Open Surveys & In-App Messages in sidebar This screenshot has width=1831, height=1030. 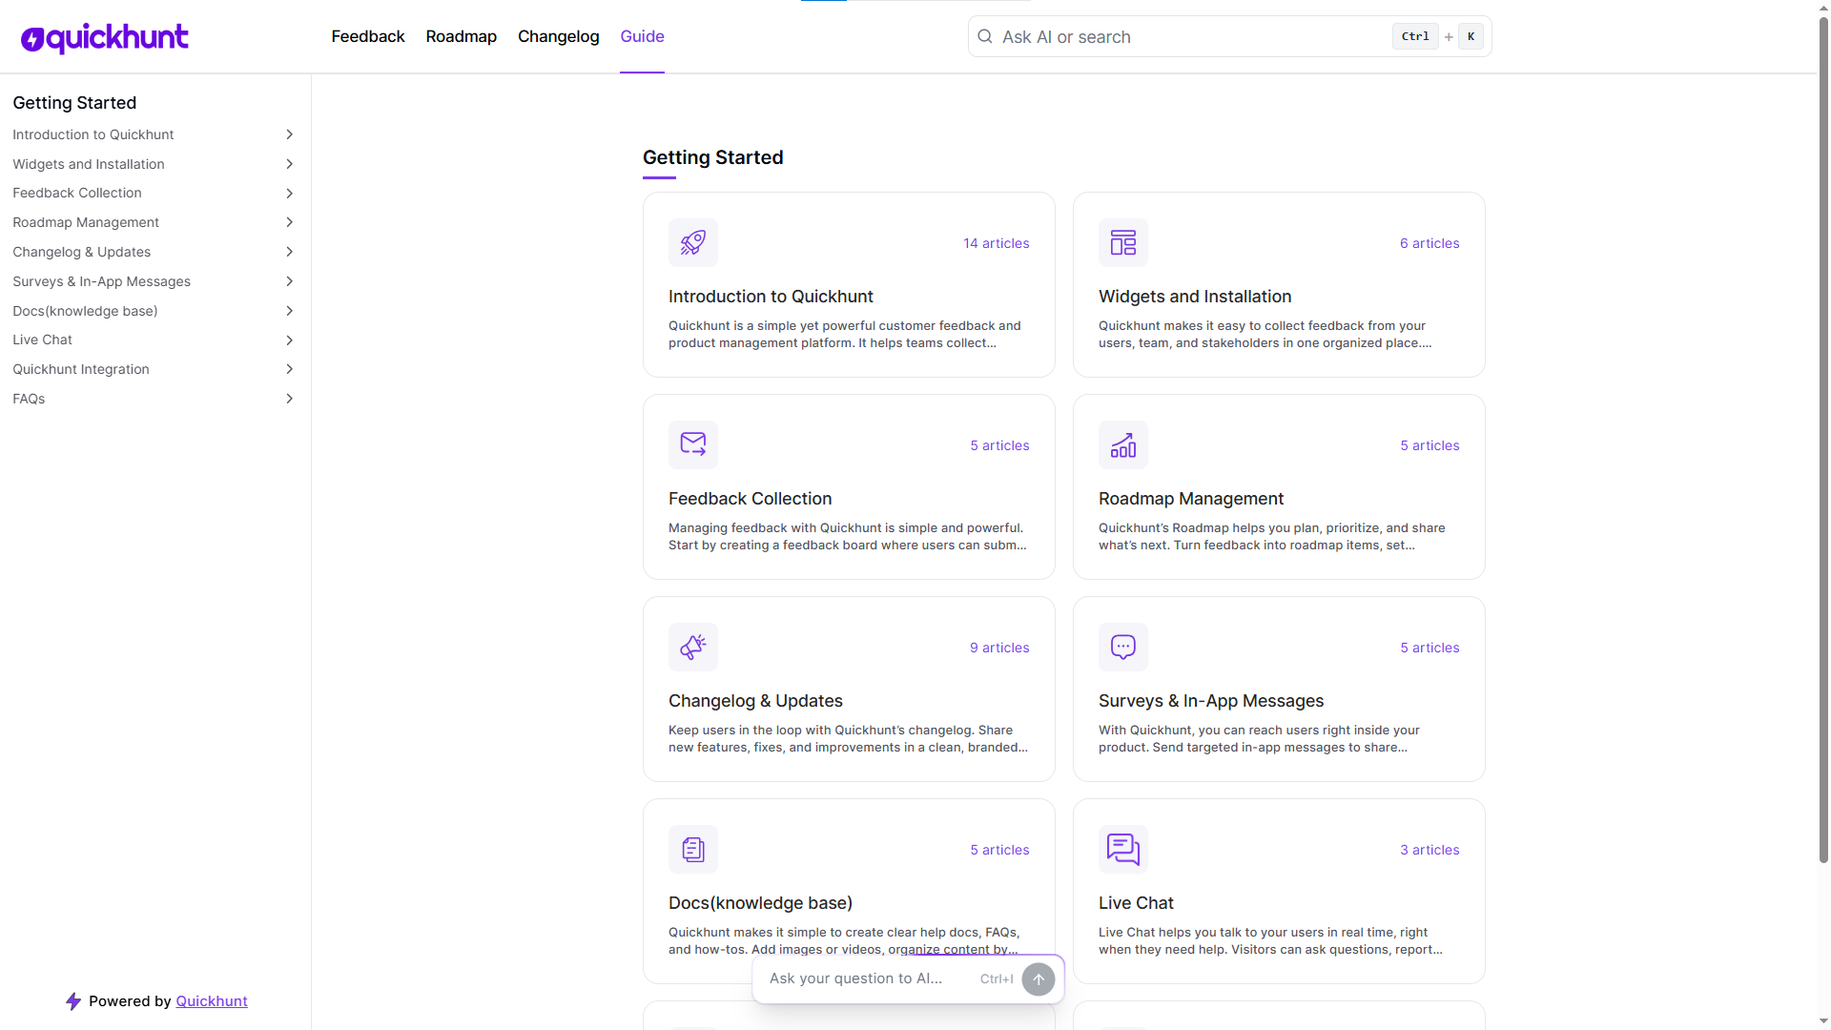pos(101,281)
